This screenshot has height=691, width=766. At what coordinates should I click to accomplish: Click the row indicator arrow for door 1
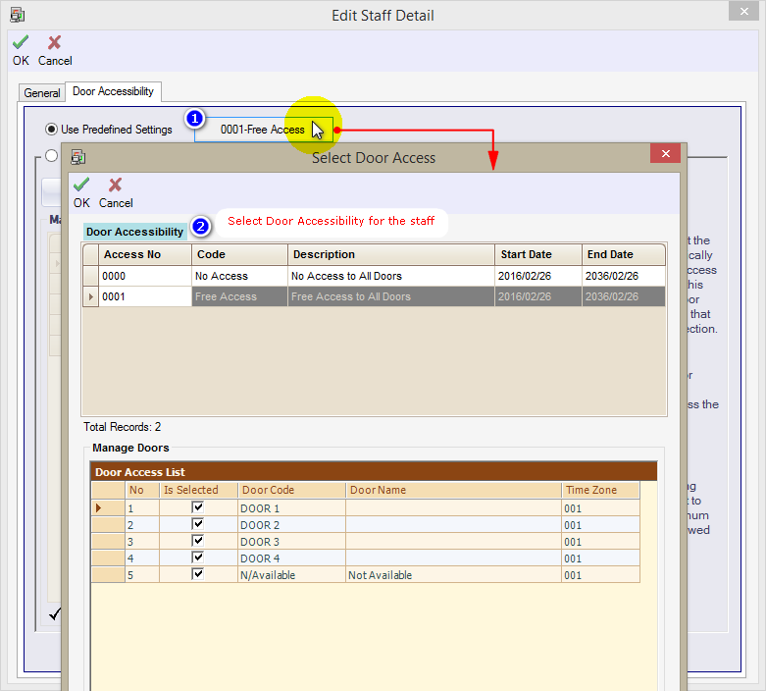[x=97, y=508]
